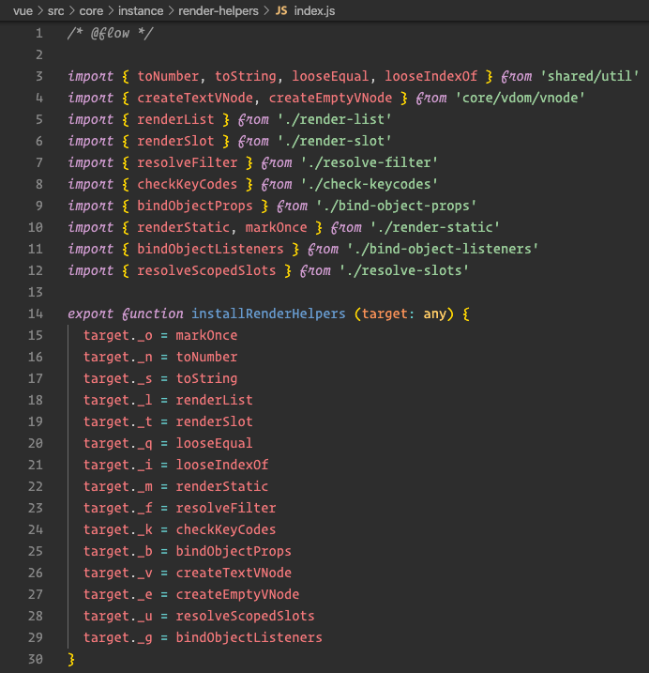Click 'bindObjectListeners' in the line 11 import
The width and height of the screenshot is (649, 673).
tap(210, 249)
